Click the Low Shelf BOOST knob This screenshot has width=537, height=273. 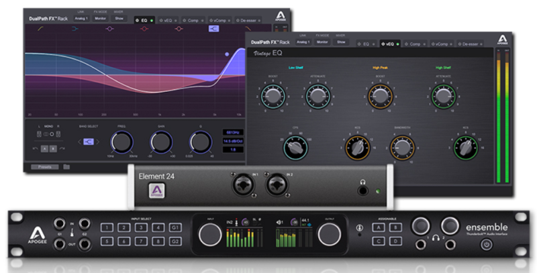pyautogui.click(x=273, y=97)
